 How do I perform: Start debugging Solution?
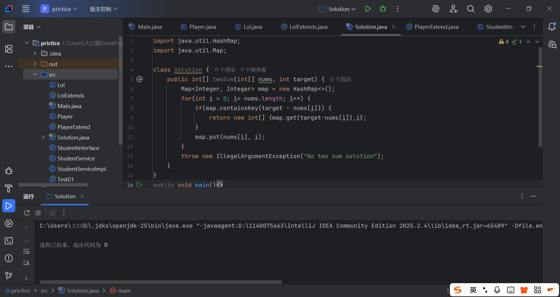coord(383,9)
